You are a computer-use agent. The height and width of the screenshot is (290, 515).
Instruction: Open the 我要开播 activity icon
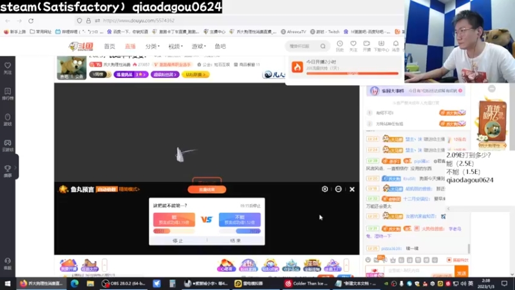[68, 265]
